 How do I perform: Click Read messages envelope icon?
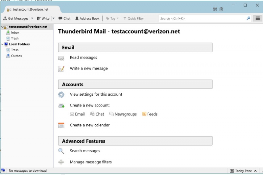coord(61,58)
